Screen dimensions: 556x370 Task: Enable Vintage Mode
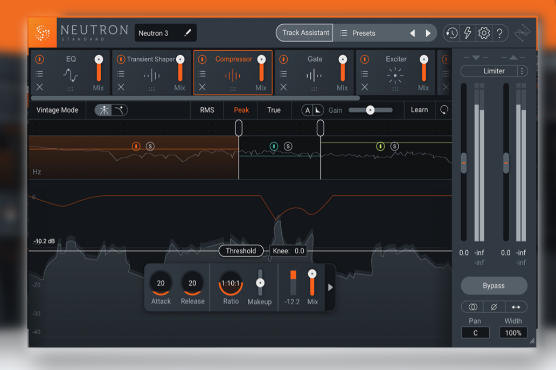[57, 110]
